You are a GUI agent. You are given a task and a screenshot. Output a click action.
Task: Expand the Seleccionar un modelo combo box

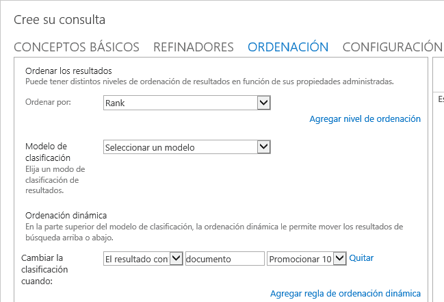[187, 147]
